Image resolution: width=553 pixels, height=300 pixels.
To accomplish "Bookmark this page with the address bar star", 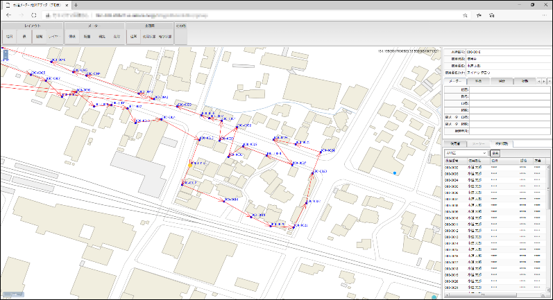I will coord(465,15).
